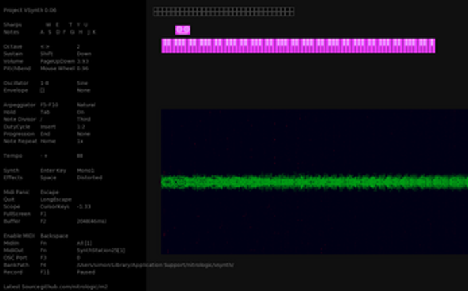Click the 'Quit' label
Image resolution: width=468 pixels, height=291 pixels.
click(x=9, y=200)
